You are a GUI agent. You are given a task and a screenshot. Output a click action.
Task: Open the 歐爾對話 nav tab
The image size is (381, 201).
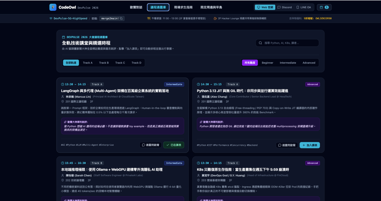coord(136,7)
